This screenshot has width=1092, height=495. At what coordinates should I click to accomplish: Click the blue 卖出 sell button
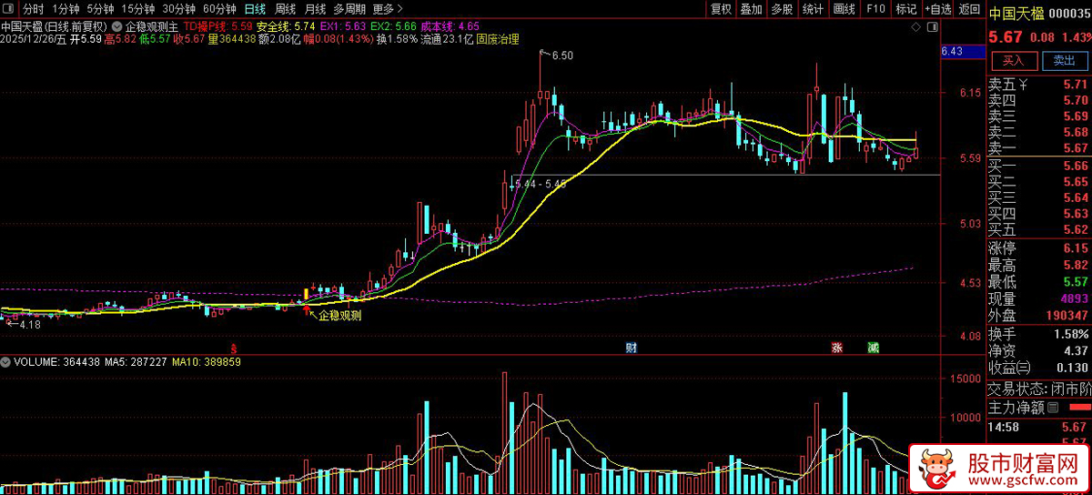[x=1064, y=61]
